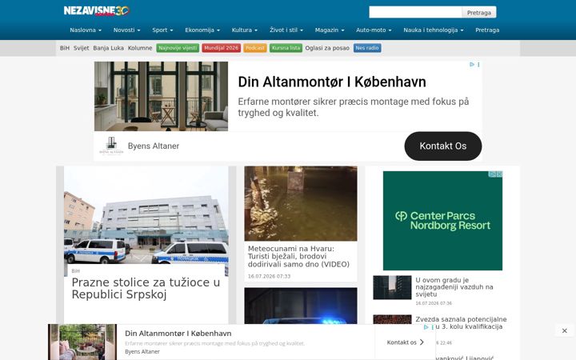
Task: Click the BiH category label on main article
Action: [76, 271]
